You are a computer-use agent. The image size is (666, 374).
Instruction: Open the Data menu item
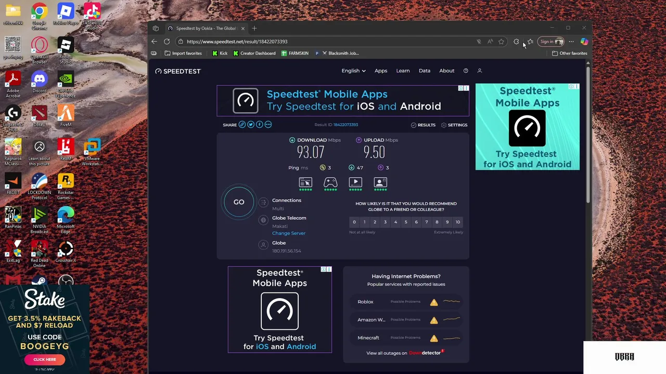point(425,71)
